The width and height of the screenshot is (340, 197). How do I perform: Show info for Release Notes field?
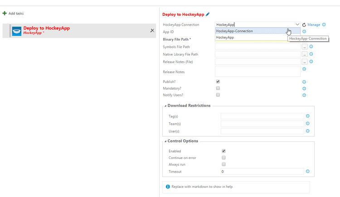pos(304,69)
